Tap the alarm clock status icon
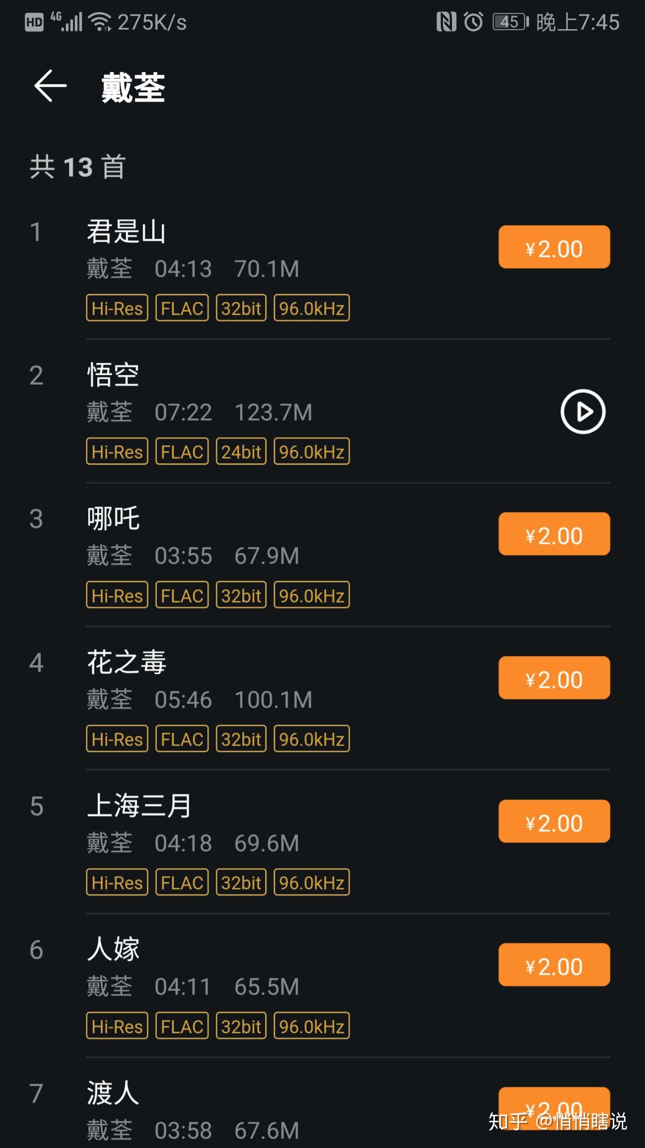Viewport: 645px width, 1148px height. tap(473, 22)
